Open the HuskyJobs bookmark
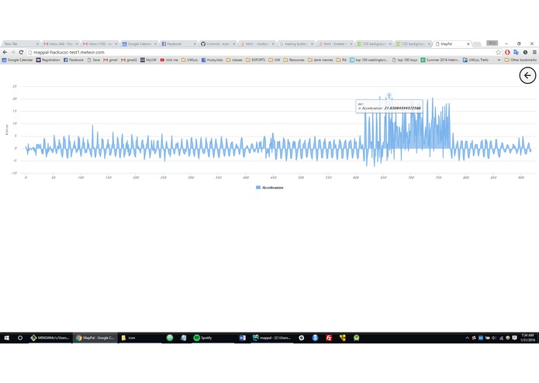Viewport: 539px width, 383px height. click(x=212, y=60)
